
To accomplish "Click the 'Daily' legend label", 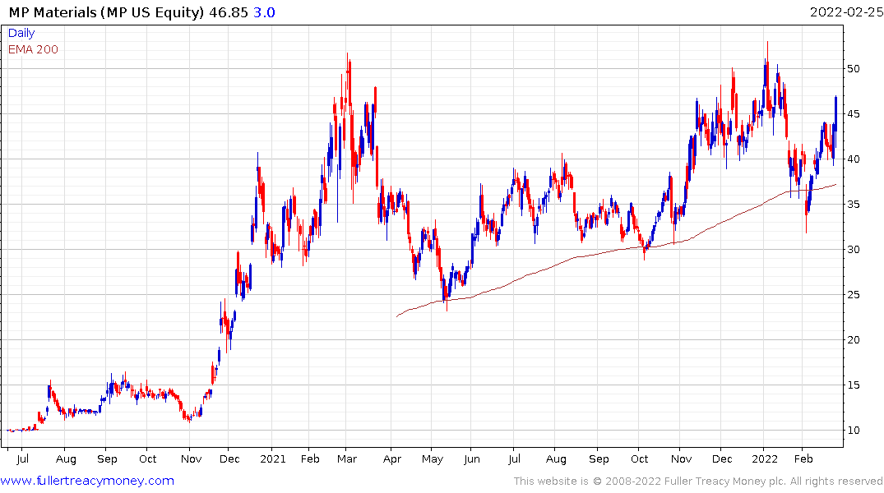I will (x=21, y=33).
